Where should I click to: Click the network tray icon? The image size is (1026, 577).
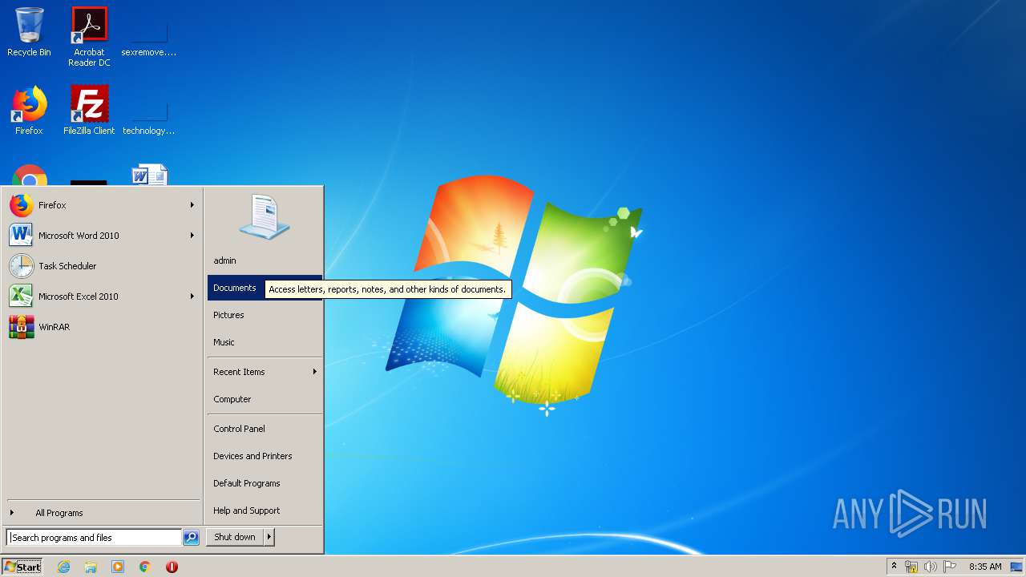coord(911,567)
